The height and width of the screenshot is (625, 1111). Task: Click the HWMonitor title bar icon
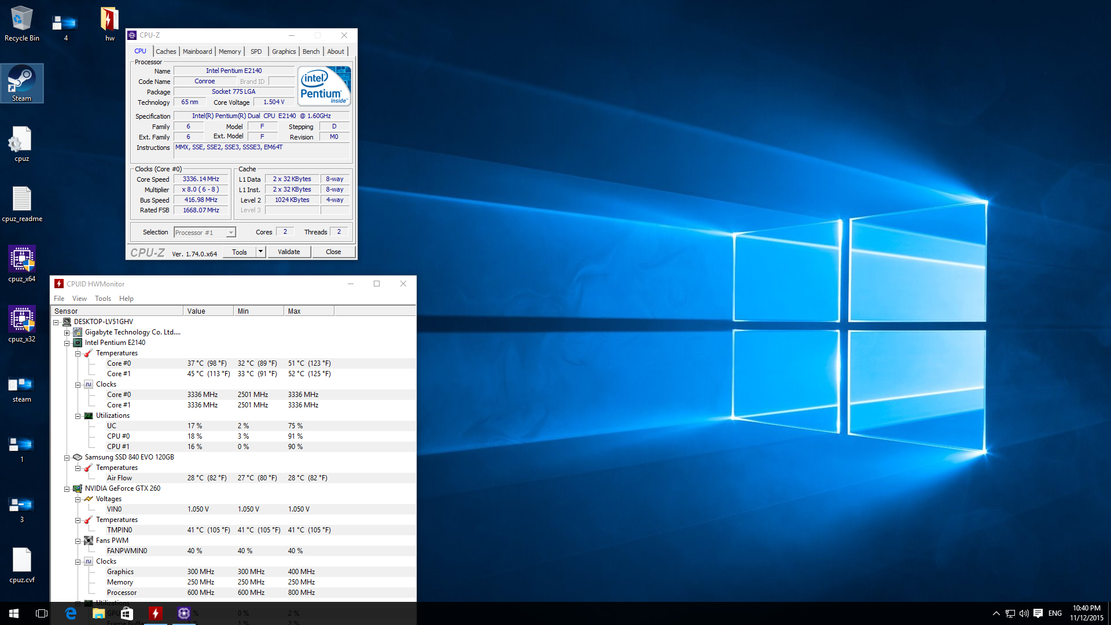click(59, 284)
